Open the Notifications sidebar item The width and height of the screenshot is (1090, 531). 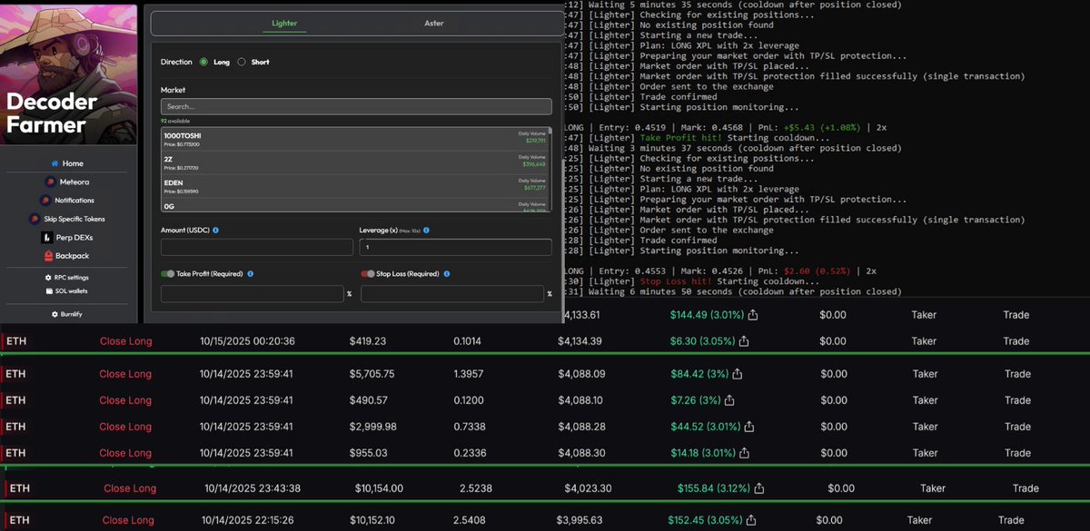tap(68, 200)
